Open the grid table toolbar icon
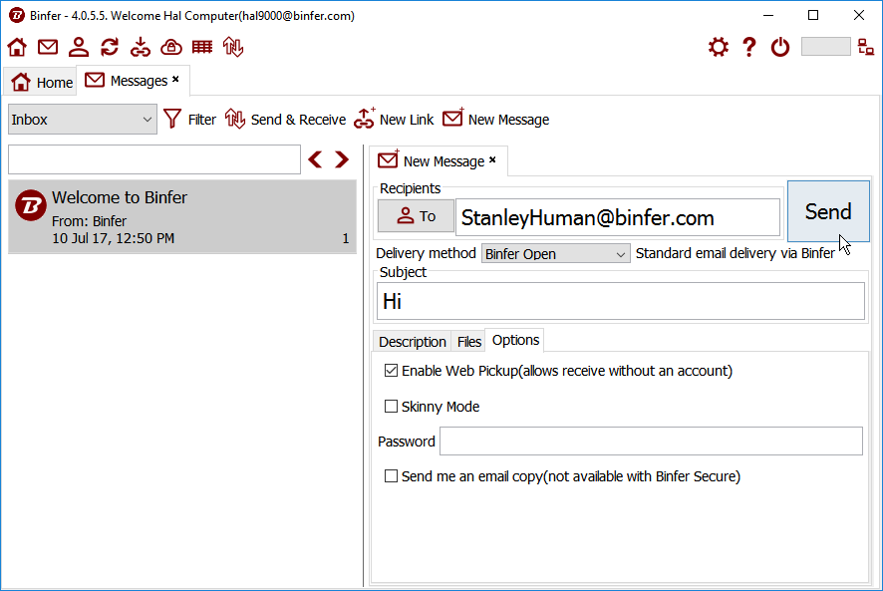The height and width of the screenshot is (591, 883). point(202,47)
